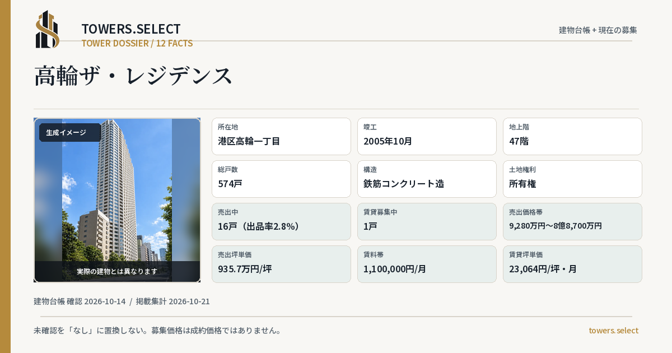672x353 pixels.
Task: Click the 生成イメージ badge on the image
Action: pyautogui.click(x=70, y=133)
